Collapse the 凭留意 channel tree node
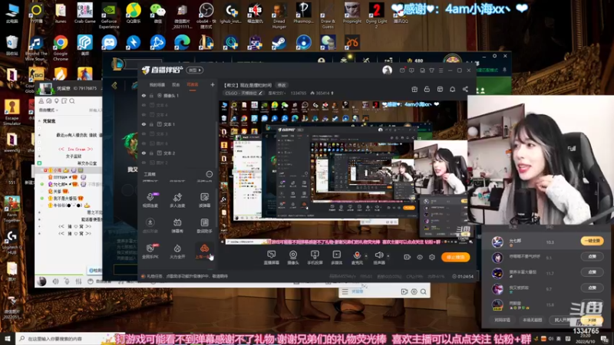Viewport: 614px width, 345px height. click(39, 121)
